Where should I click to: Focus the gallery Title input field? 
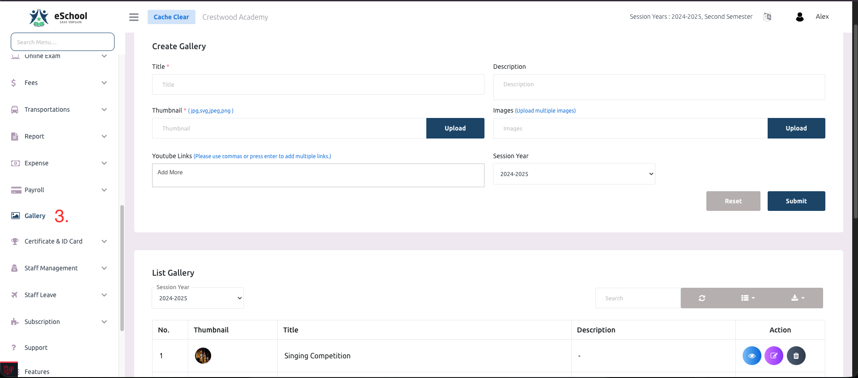point(318,84)
